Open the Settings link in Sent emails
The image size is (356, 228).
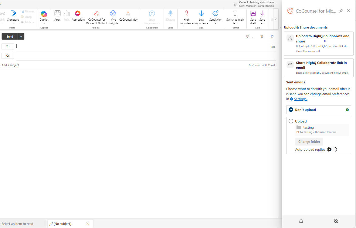(300, 99)
